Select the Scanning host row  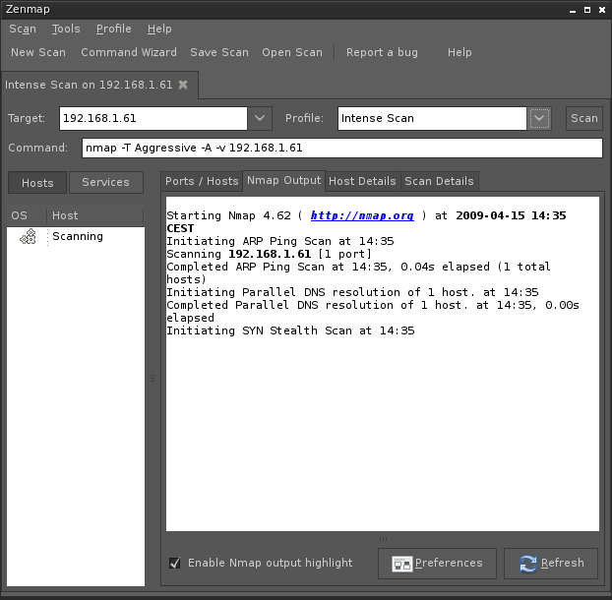coord(76,236)
